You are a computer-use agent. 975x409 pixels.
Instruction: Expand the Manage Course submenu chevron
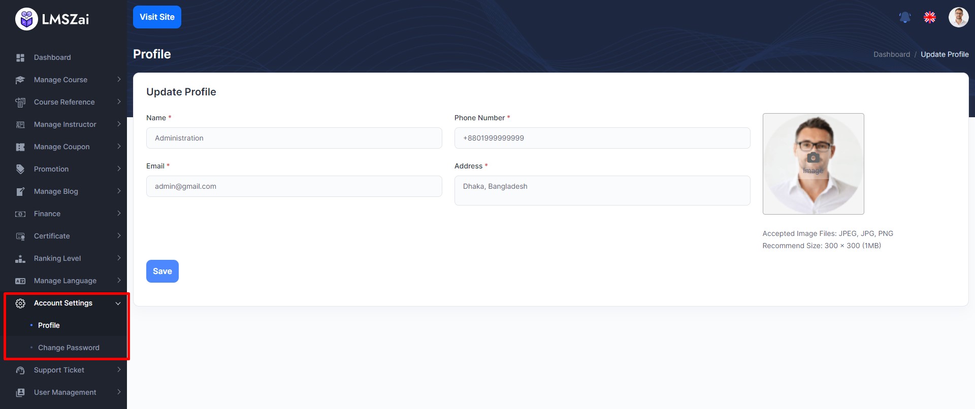[x=119, y=80]
